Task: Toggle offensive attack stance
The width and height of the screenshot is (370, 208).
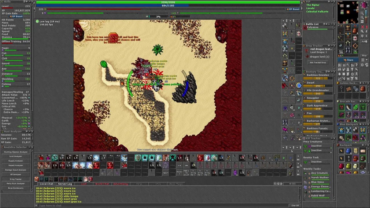Action: pos(362,27)
